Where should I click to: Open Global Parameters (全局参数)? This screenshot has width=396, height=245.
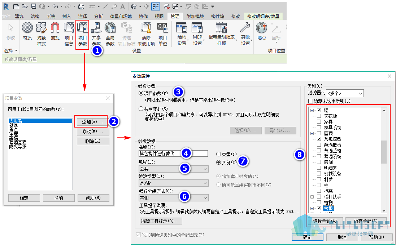point(110,34)
